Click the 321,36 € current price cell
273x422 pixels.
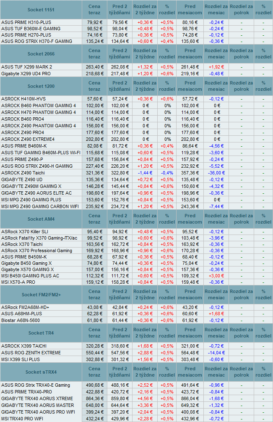[94, 173]
